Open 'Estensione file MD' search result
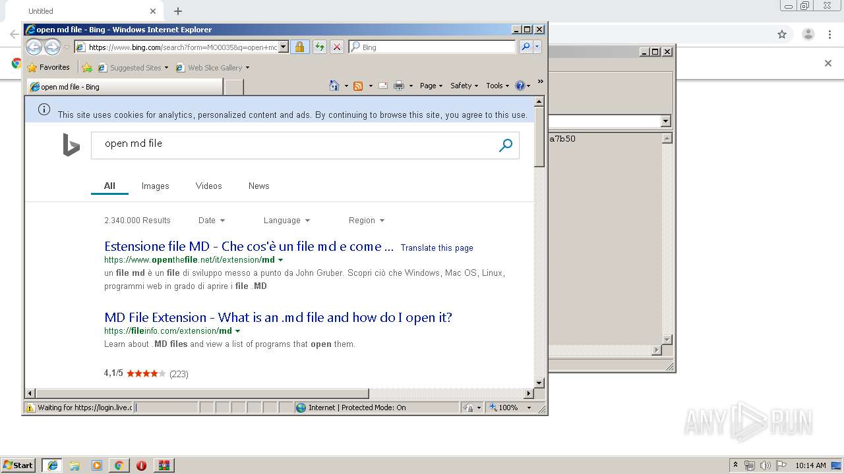Screen dimensions: 844x474 pyautogui.click(x=249, y=246)
